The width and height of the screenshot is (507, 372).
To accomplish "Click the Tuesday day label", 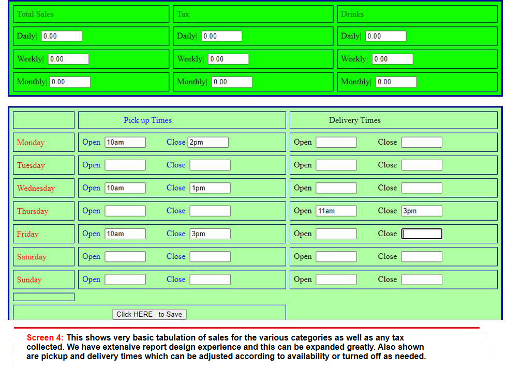I will coord(31,165).
